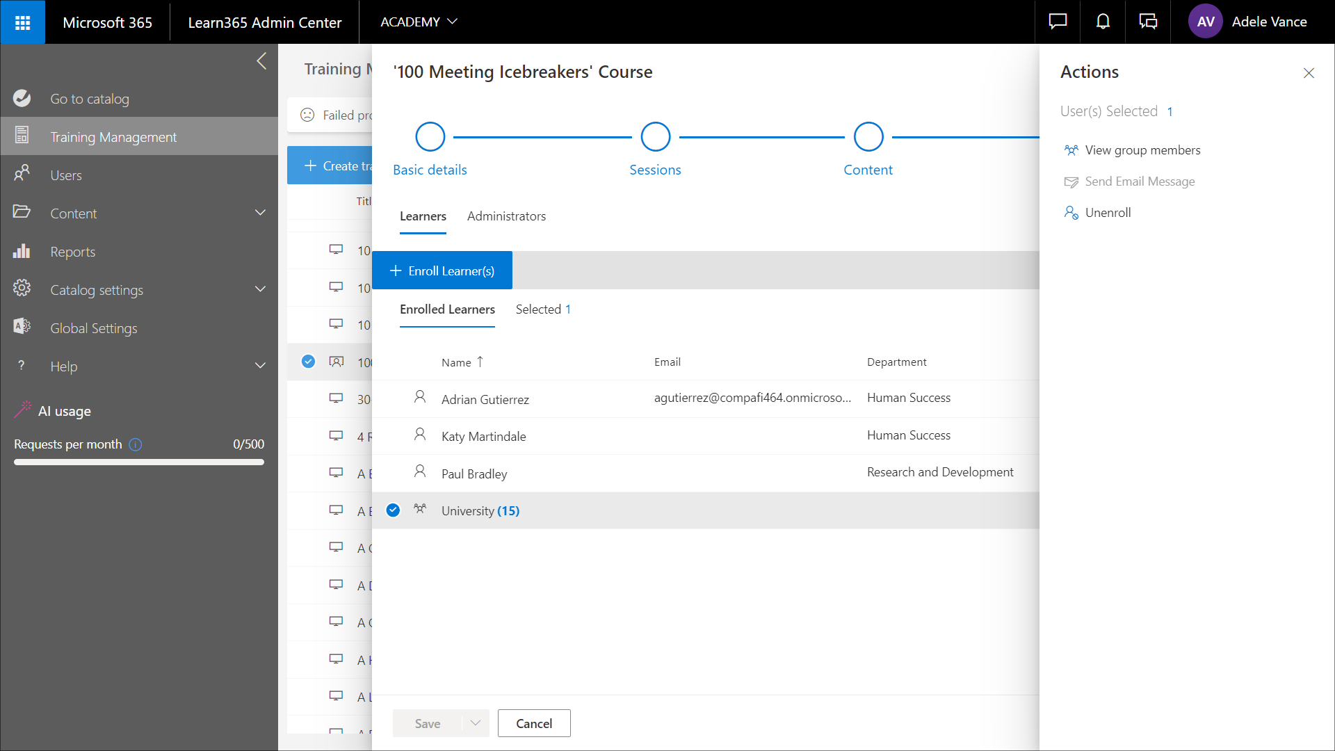Open the notifications bell icon
The height and width of the screenshot is (751, 1335).
(x=1103, y=22)
